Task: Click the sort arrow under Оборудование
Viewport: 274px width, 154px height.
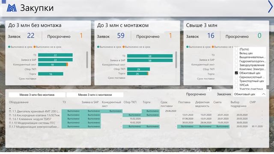Action: click(x=10, y=108)
